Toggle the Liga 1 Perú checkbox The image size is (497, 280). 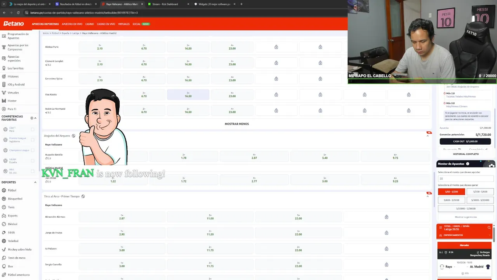33,129
